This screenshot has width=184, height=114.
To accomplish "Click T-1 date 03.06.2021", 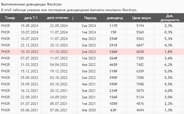I will (x=29, y=110).
